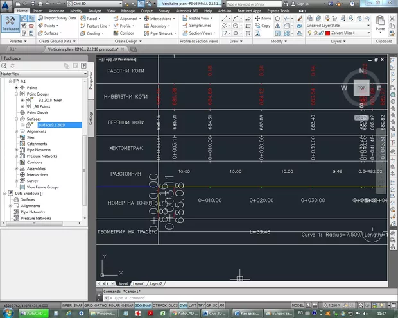The height and width of the screenshot is (318, 398).
Task: Click the Settings side tab in Toolspace
Action: 91,119
